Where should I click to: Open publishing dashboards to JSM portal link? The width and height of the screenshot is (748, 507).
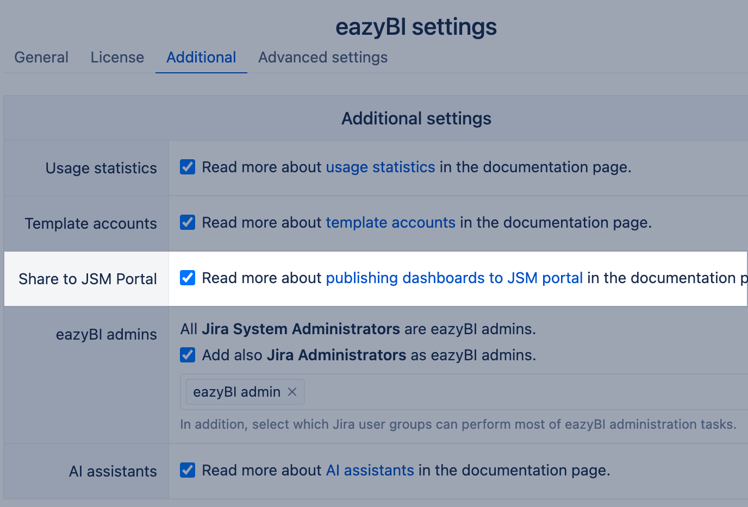click(x=454, y=278)
